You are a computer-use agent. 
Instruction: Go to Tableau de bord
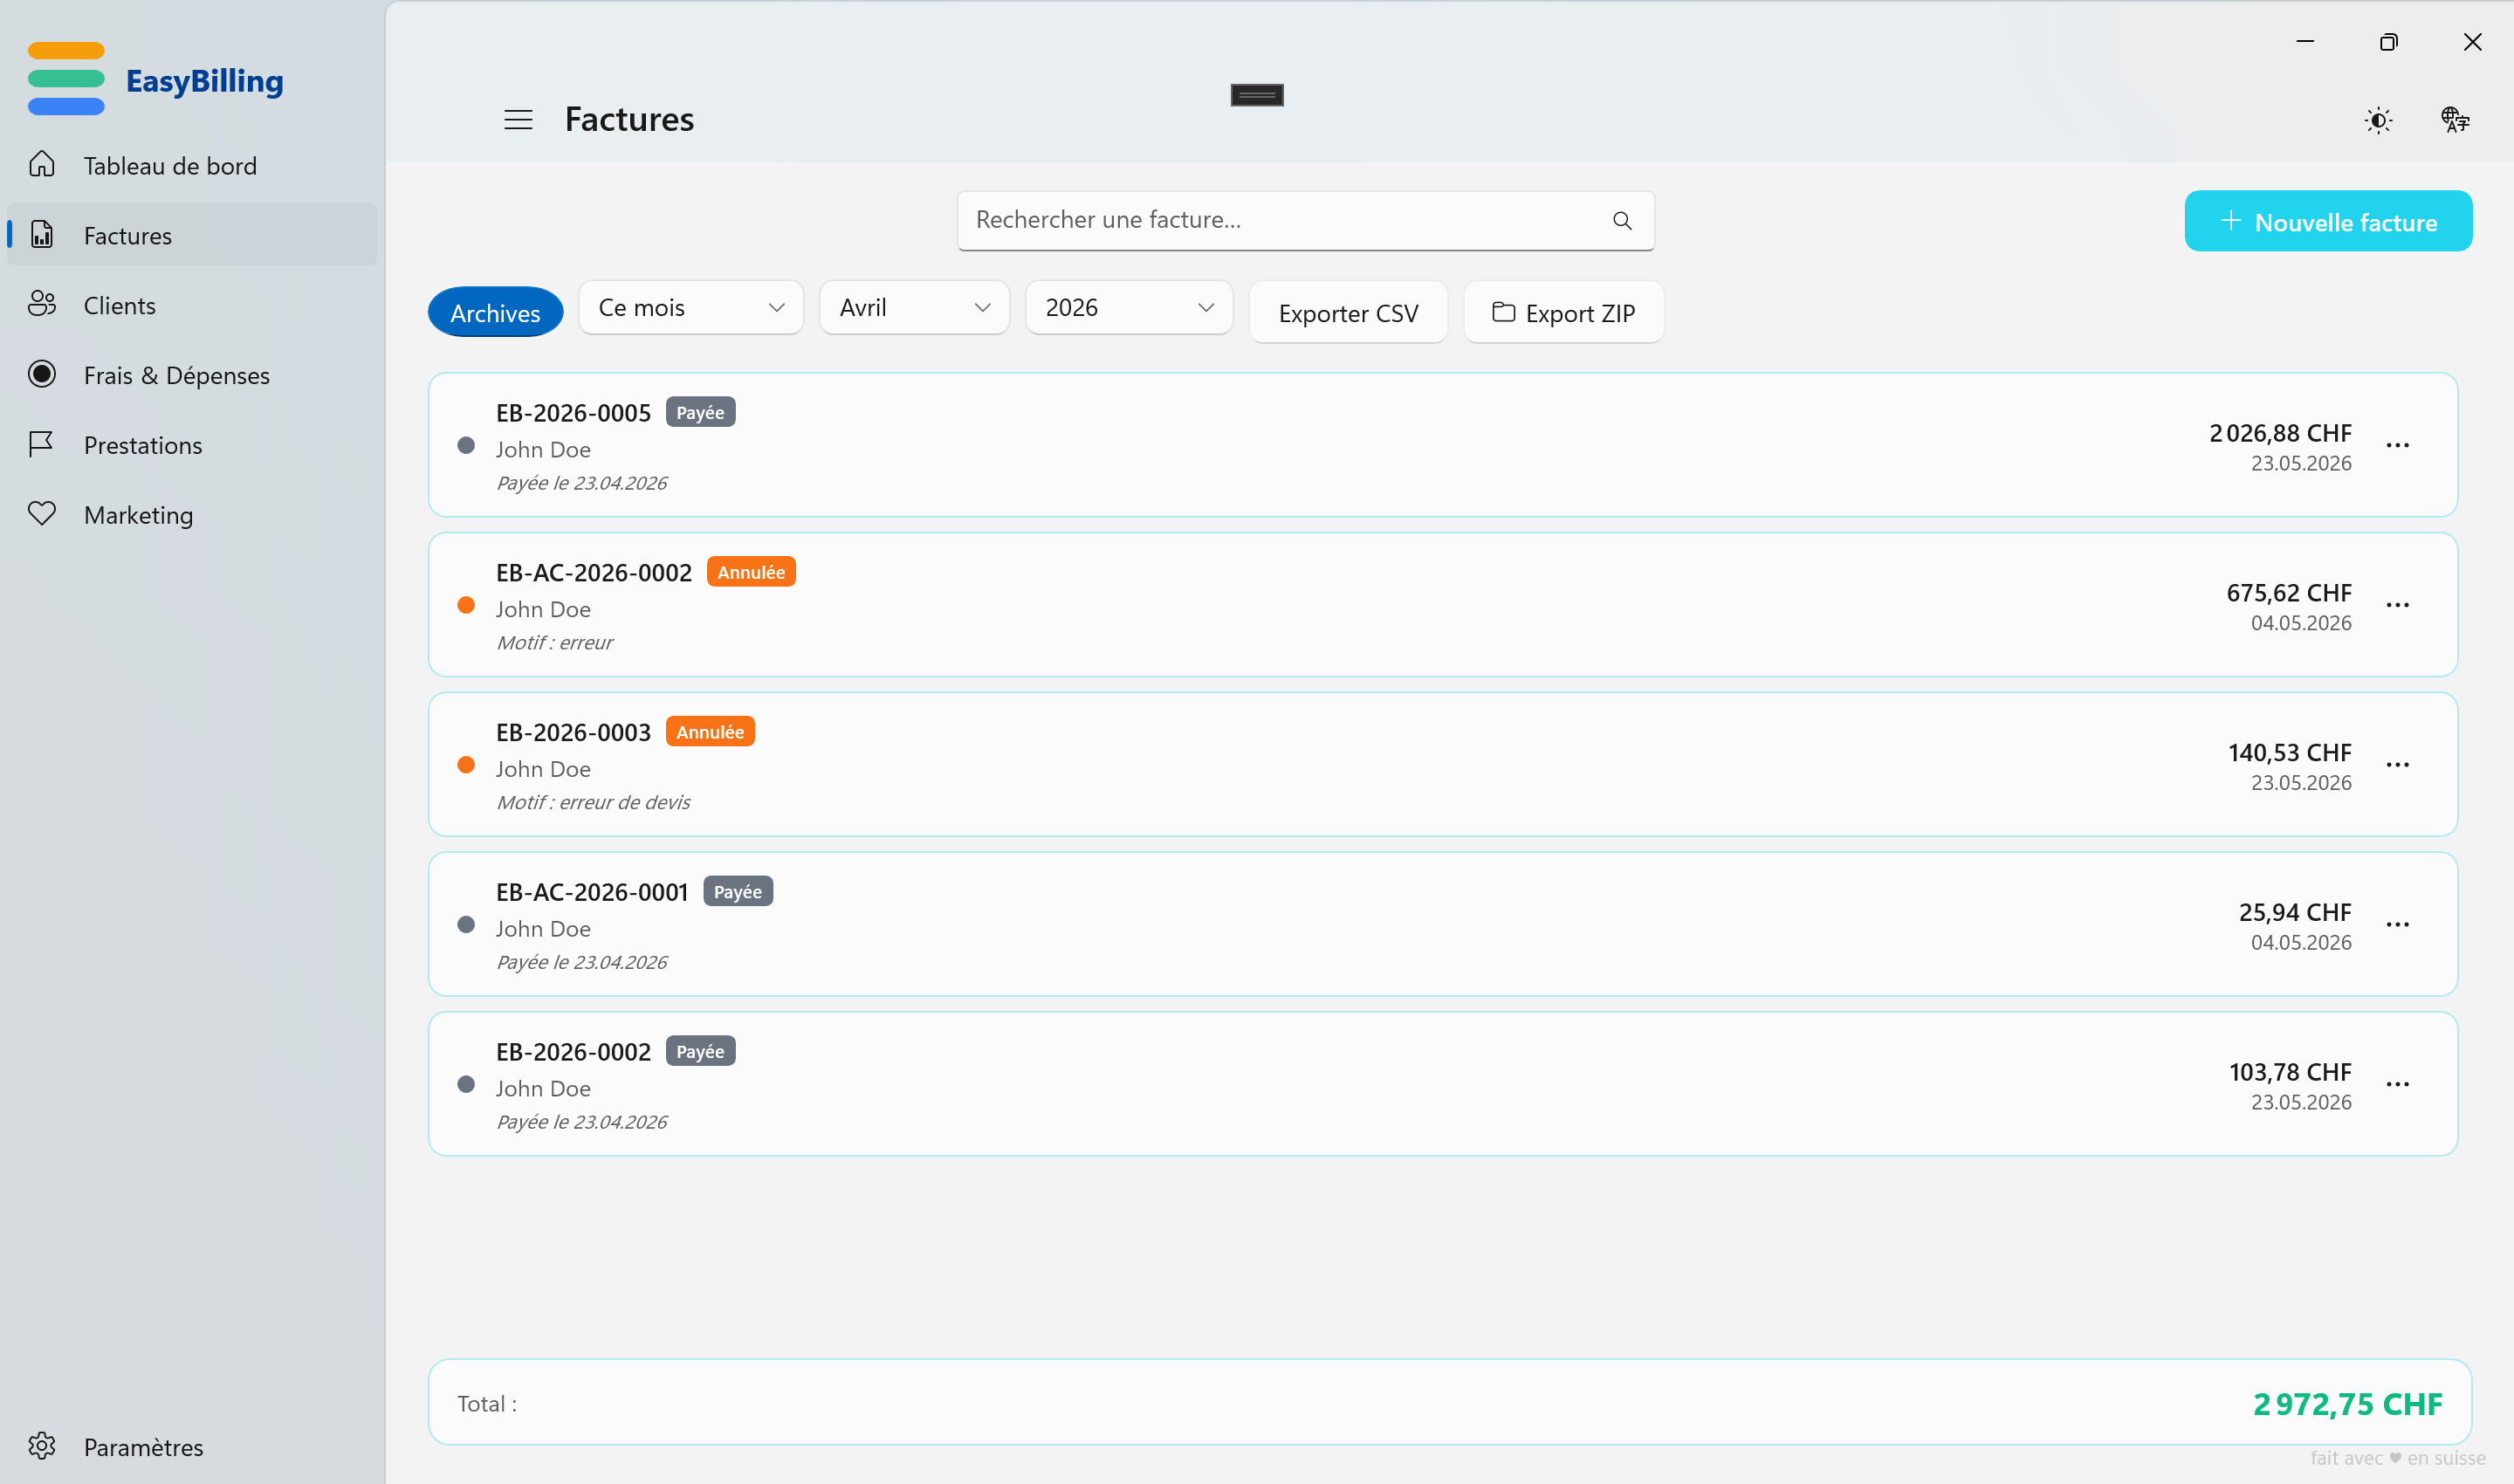170,166
